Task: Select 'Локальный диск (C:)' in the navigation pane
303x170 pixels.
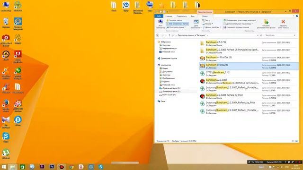Action: click(170, 88)
